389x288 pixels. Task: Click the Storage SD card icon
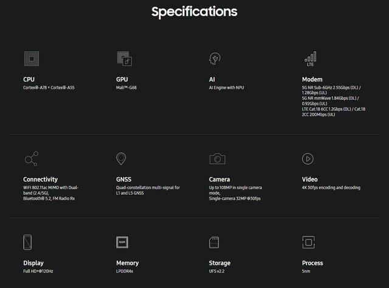point(214,242)
